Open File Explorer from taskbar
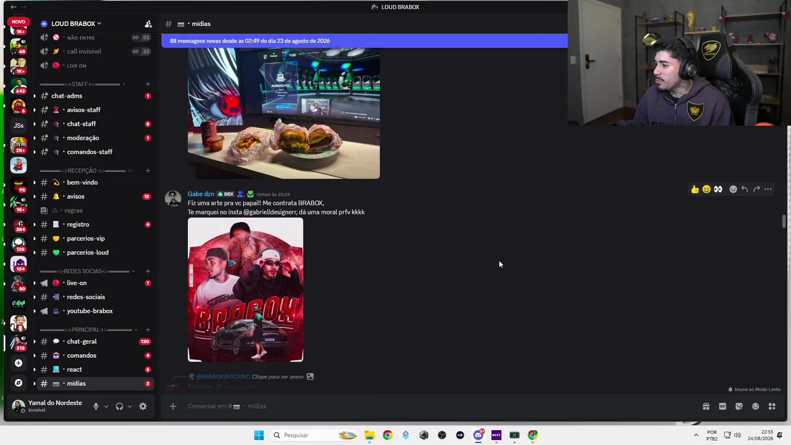 [369, 435]
